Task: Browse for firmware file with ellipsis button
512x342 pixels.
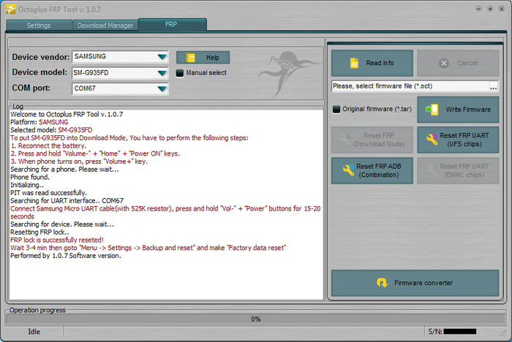Action: (x=494, y=86)
